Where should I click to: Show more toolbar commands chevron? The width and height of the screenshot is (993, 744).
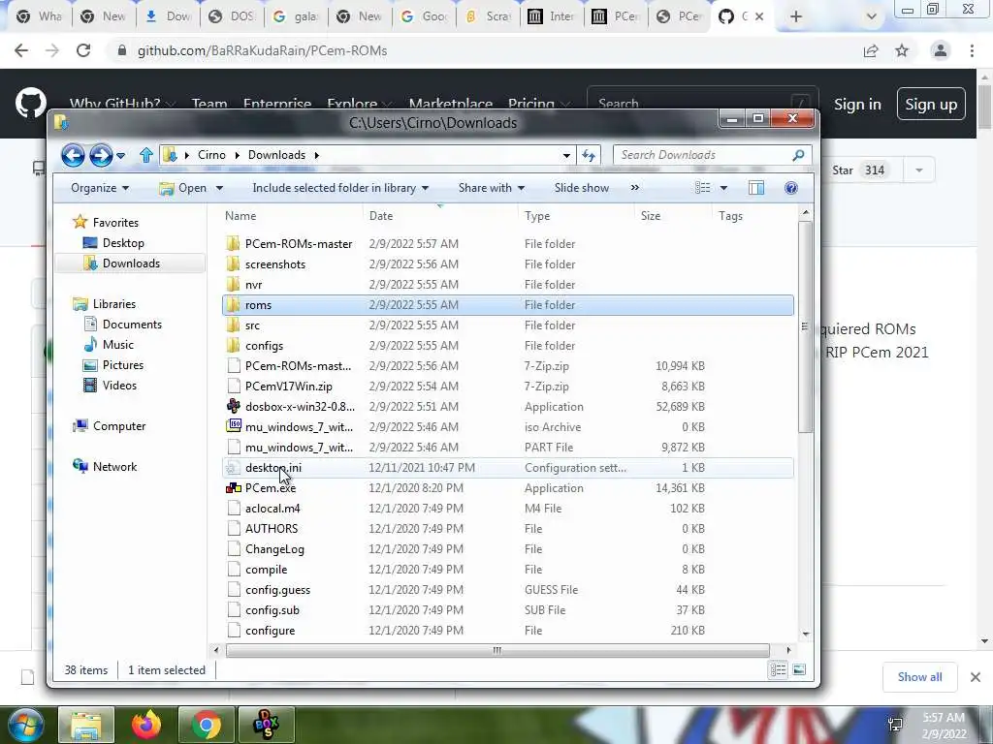pyautogui.click(x=634, y=188)
